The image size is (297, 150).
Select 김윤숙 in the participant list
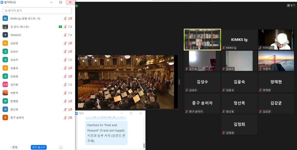[x=14, y=68]
